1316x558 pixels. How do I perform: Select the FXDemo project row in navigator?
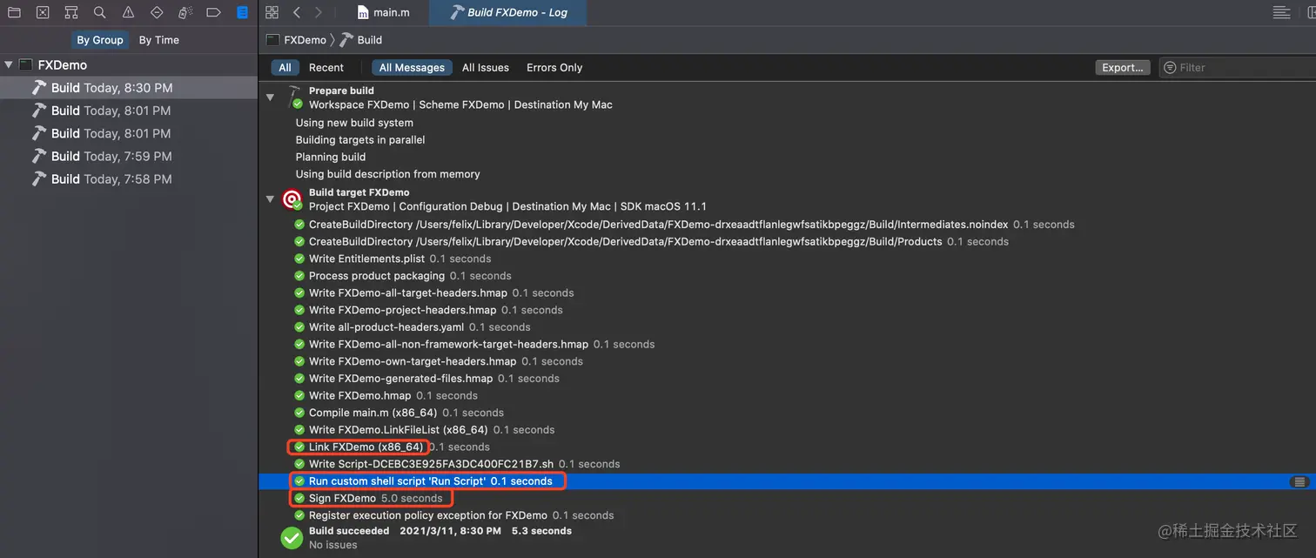[x=129, y=64]
